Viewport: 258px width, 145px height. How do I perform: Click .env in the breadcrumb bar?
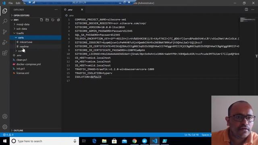coord(71,15)
